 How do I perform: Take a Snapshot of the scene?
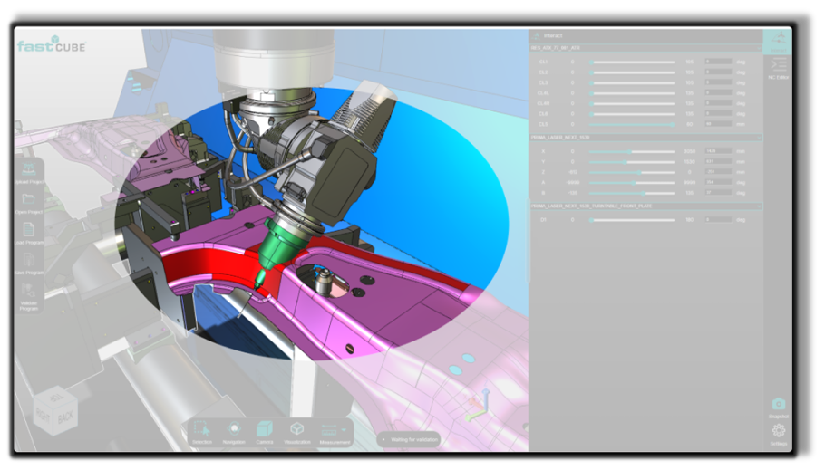(x=778, y=405)
